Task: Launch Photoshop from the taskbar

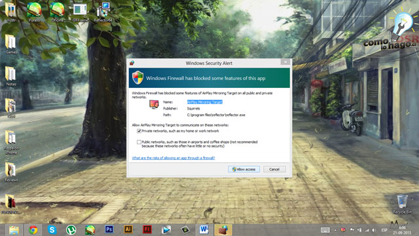Action: 109,229
